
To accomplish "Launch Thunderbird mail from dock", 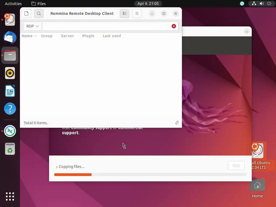I will (10, 37).
